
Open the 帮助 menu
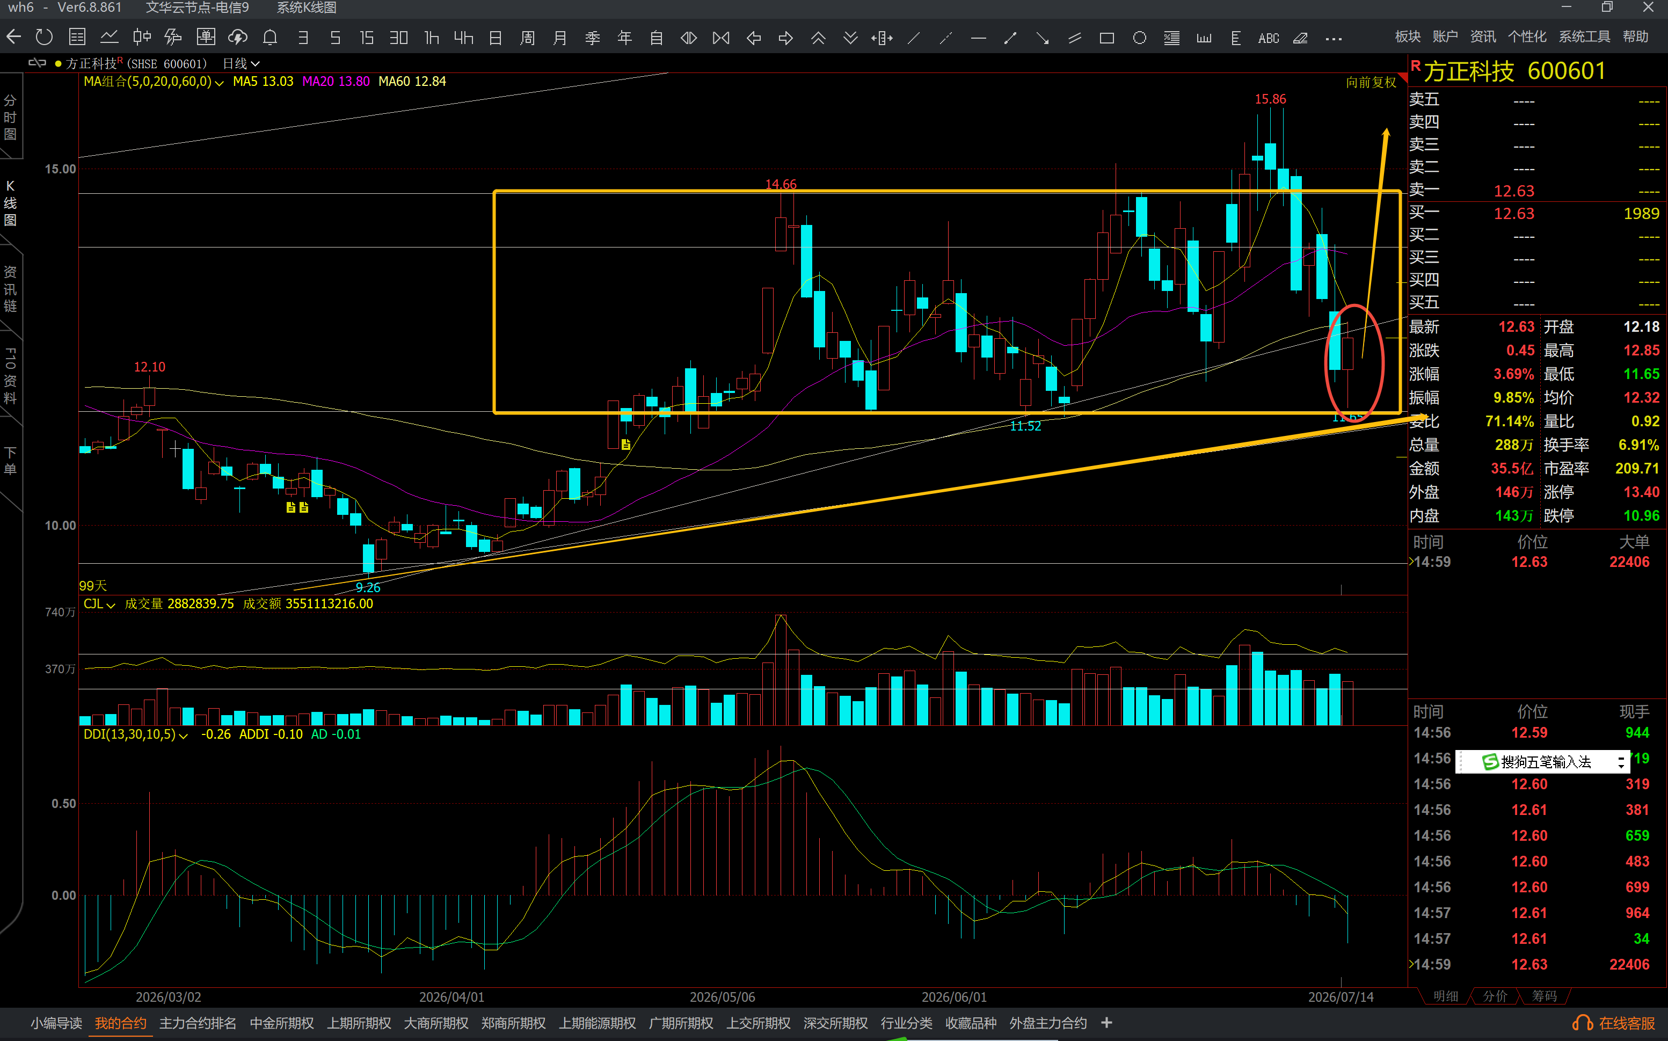[x=1635, y=37]
